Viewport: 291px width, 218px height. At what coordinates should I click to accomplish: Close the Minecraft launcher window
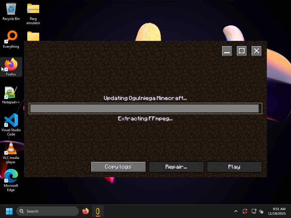(257, 51)
